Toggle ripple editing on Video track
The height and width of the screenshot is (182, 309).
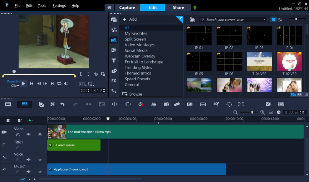pyautogui.click(x=18, y=135)
